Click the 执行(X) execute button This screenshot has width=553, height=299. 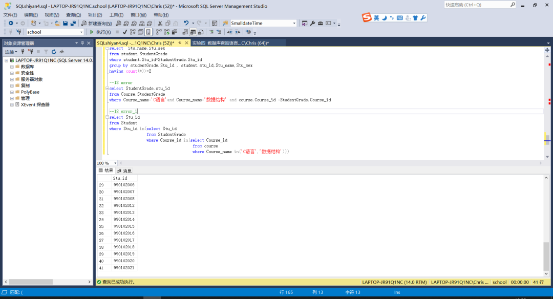[100, 32]
